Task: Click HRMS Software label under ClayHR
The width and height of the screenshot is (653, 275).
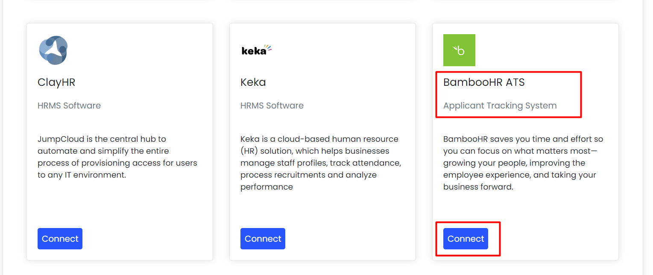Action: click(69, 105)
